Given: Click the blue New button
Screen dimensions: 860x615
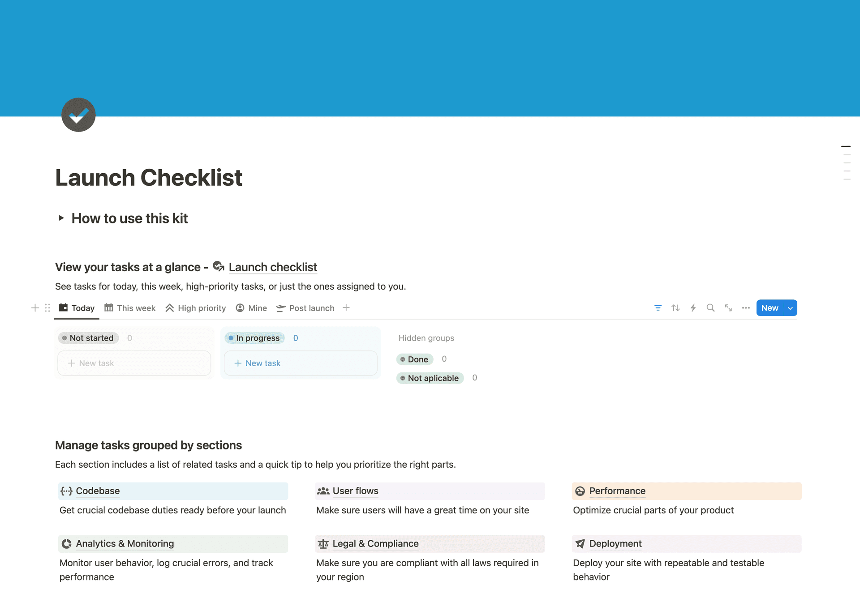Looking at the screenshot, I should pos(770,308).
